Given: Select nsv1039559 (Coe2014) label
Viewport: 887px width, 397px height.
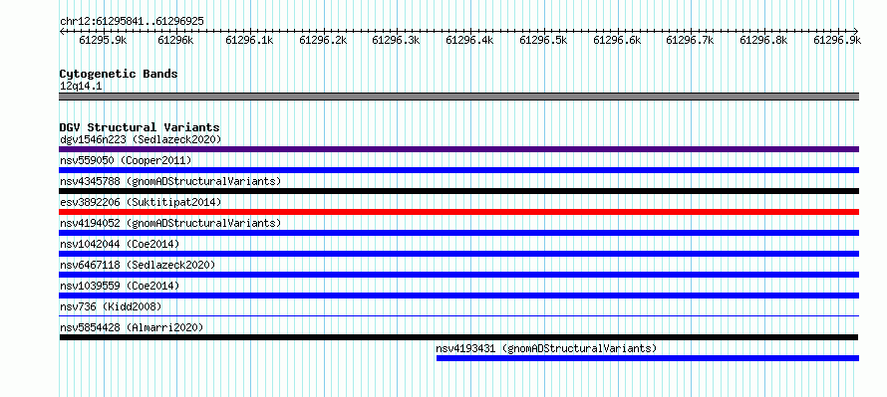Looking at the screenshot, I should [120, 286].
